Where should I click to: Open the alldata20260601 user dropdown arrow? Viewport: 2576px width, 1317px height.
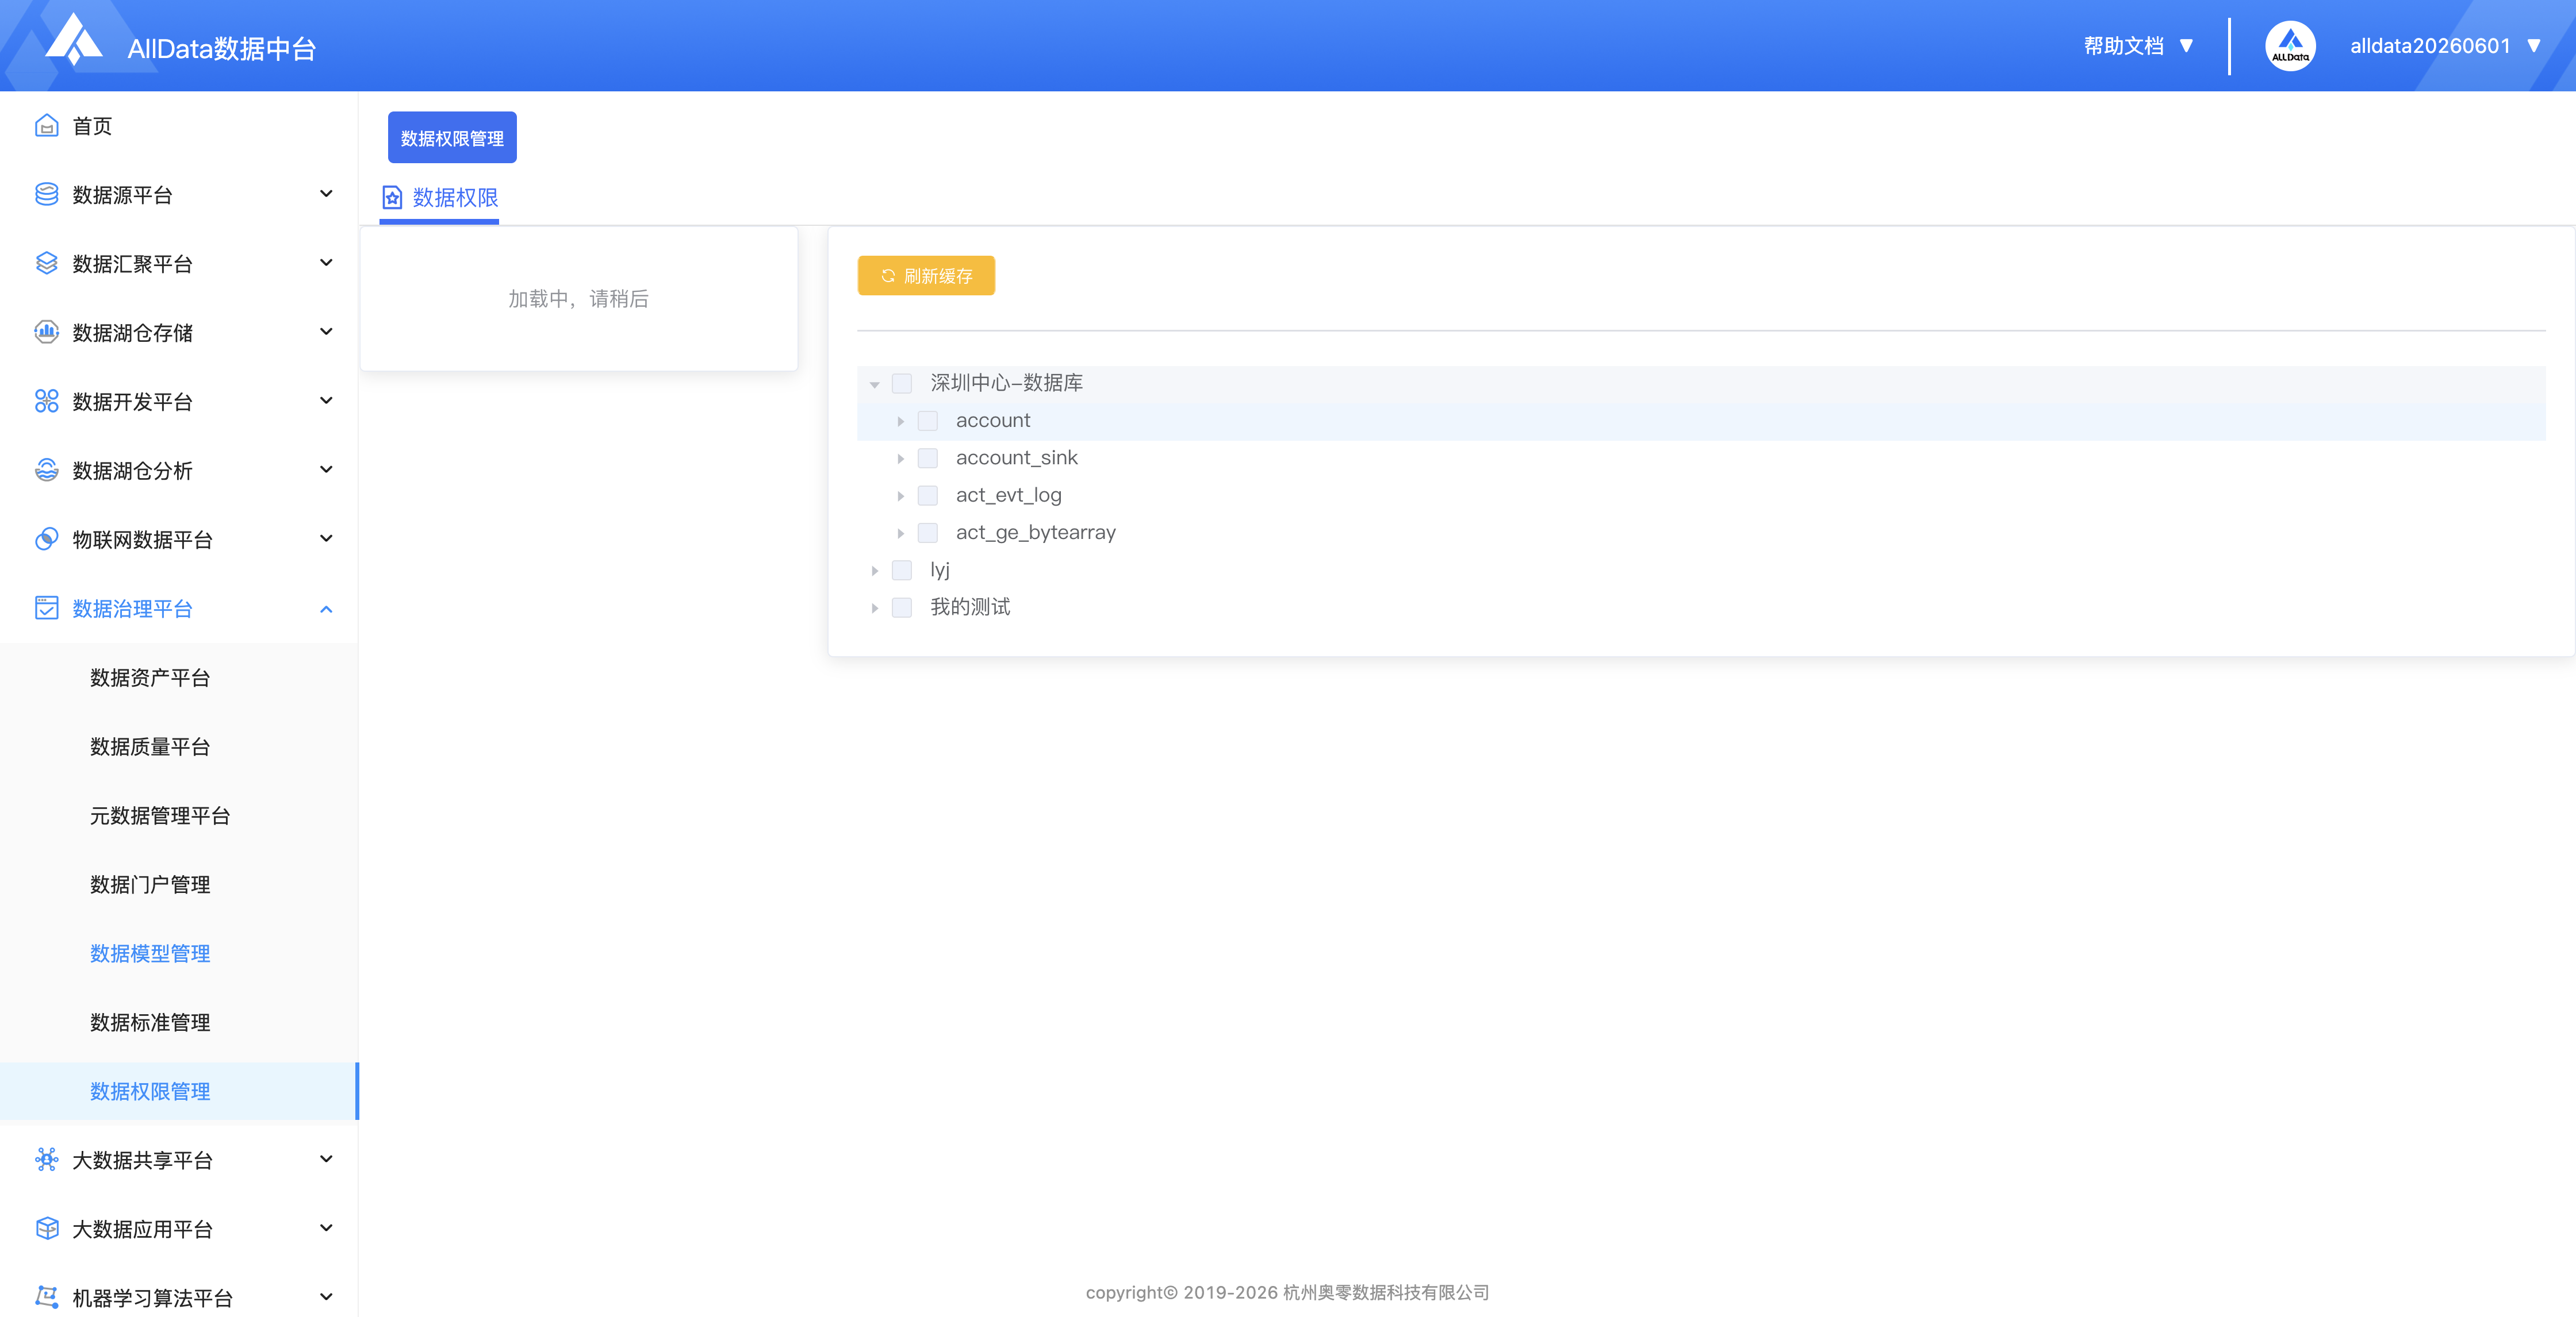[2534, 46]
